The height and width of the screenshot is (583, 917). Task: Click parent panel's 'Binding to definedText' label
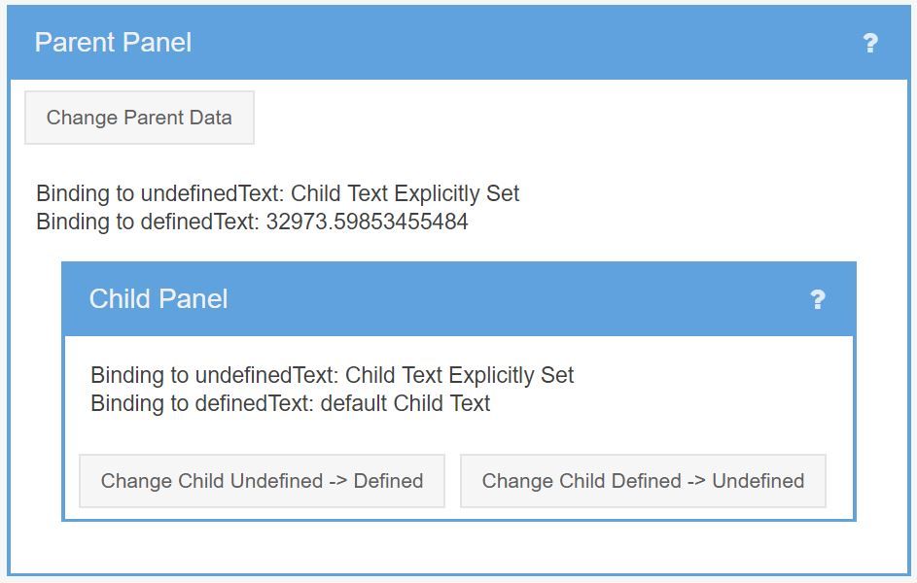pos(148,222)
